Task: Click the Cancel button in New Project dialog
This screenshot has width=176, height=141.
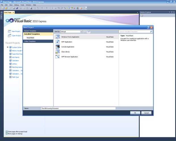Action: [146, 113]
